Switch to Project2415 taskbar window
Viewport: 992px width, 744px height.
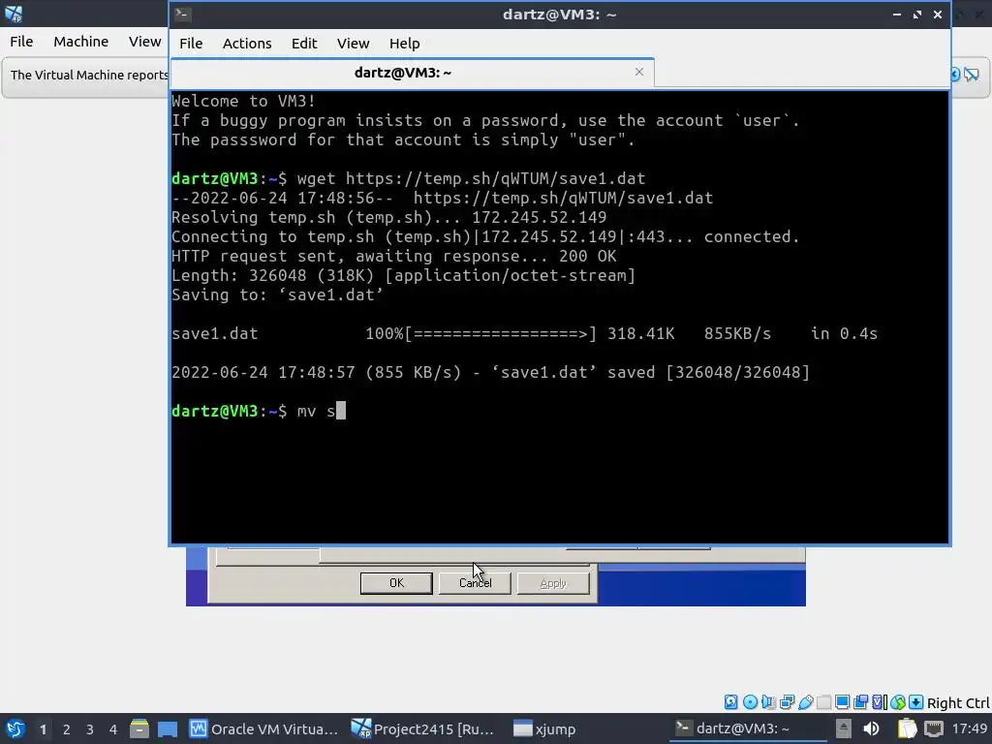pos(424,728)
